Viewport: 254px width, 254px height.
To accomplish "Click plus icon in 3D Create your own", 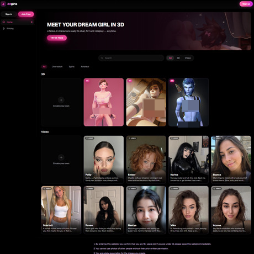I will [x=61, y=100].
